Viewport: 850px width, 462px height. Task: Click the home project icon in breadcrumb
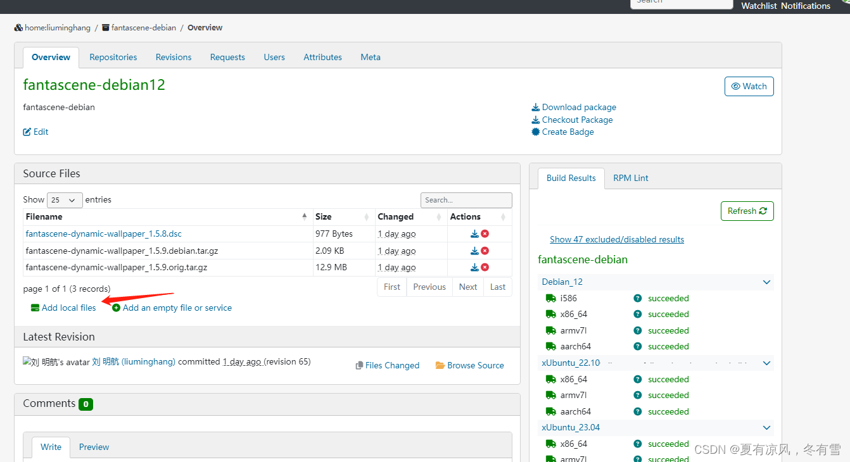[18, 27]
